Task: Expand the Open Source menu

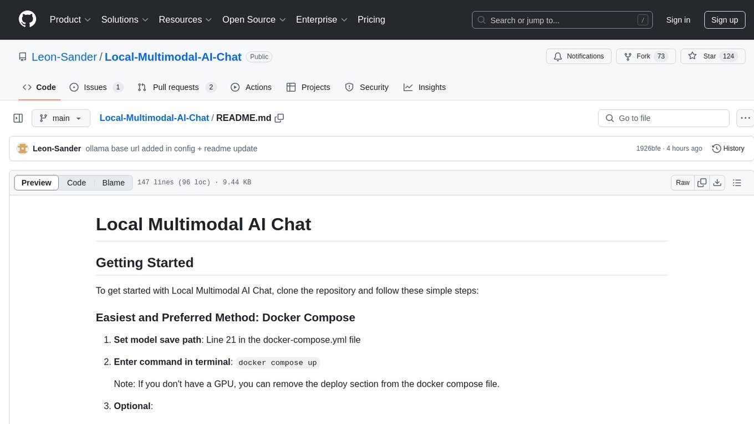Action: click(254, 19)
